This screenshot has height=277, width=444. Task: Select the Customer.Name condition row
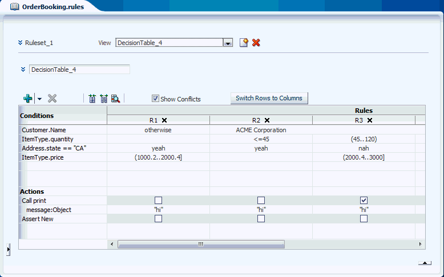coord(44,130)
